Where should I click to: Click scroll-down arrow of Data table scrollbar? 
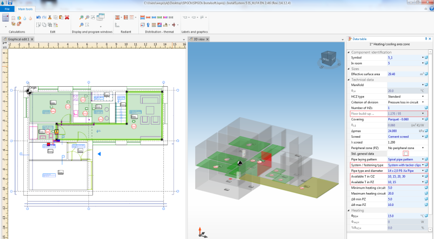pyautogui.click(x=430, y=230)
